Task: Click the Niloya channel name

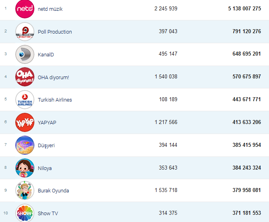Action: (x=45, y=168)
